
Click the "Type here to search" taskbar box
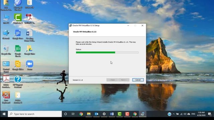[35, 114]
